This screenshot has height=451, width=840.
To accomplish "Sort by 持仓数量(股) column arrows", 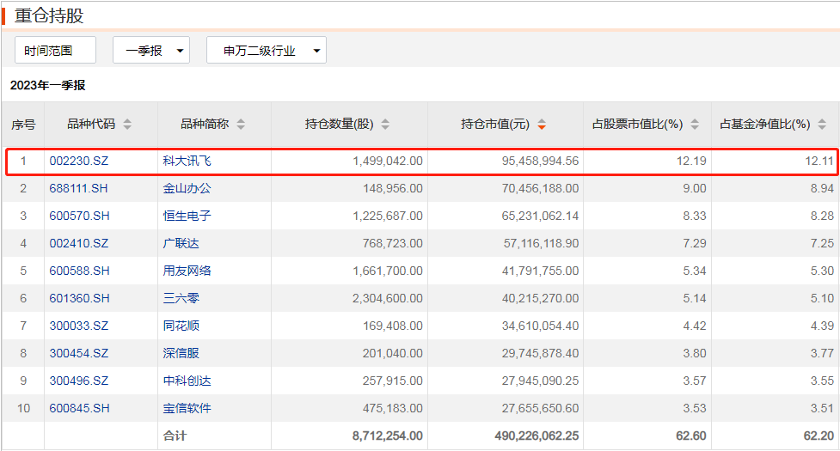I will pos(385,124).
